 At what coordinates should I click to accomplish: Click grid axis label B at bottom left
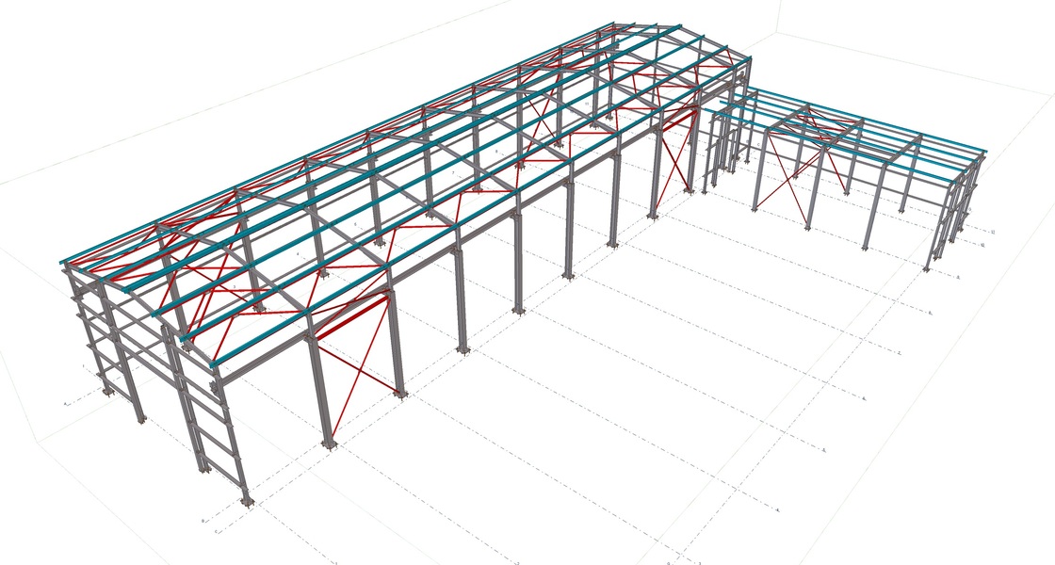coord(203,521)
